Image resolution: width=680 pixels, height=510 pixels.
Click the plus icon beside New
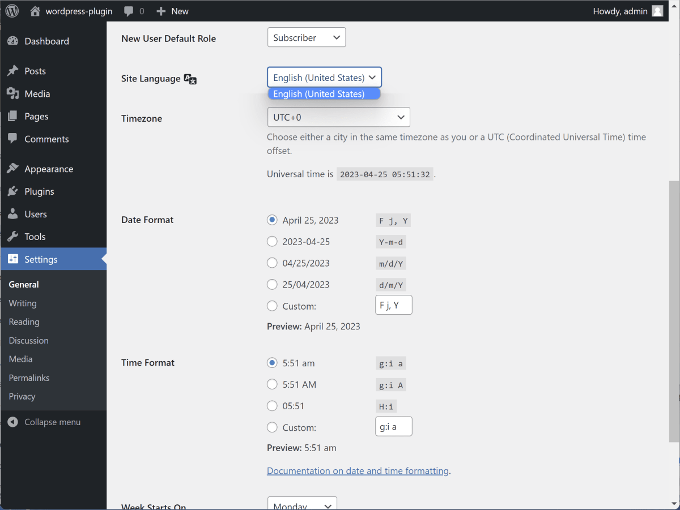[161, 11]
